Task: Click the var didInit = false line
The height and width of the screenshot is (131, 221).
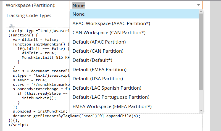Action: point(35,40)
